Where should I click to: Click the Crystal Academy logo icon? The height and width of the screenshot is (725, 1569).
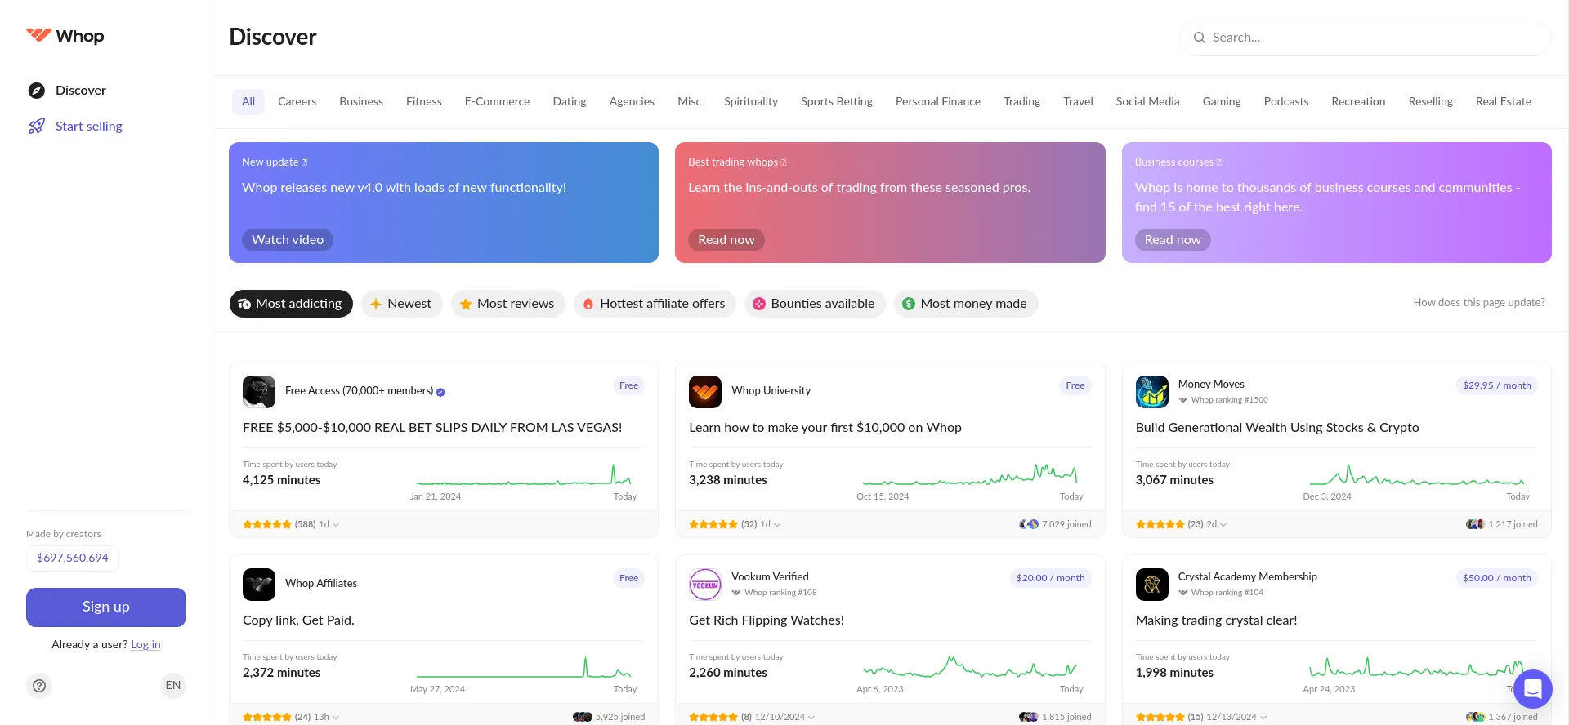coord(1152,585)
